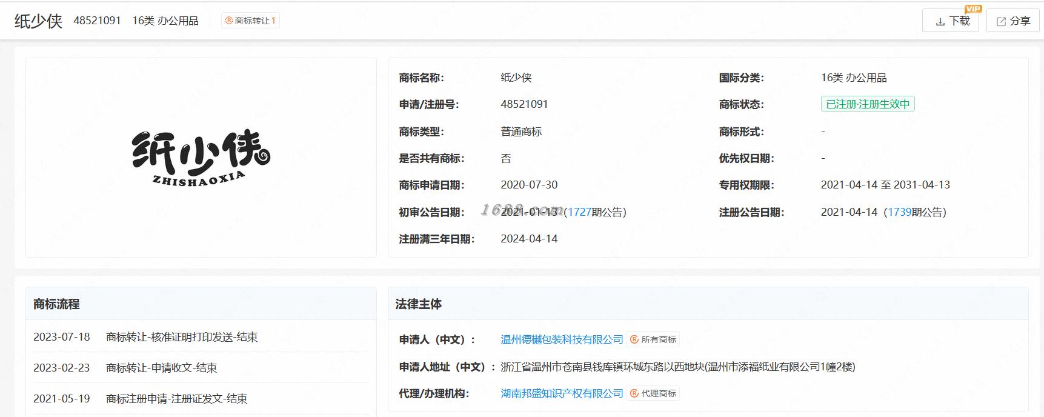
Task: Open applicant 温州德樾包装科技有限公司 link
Action: tap(562, 339)
